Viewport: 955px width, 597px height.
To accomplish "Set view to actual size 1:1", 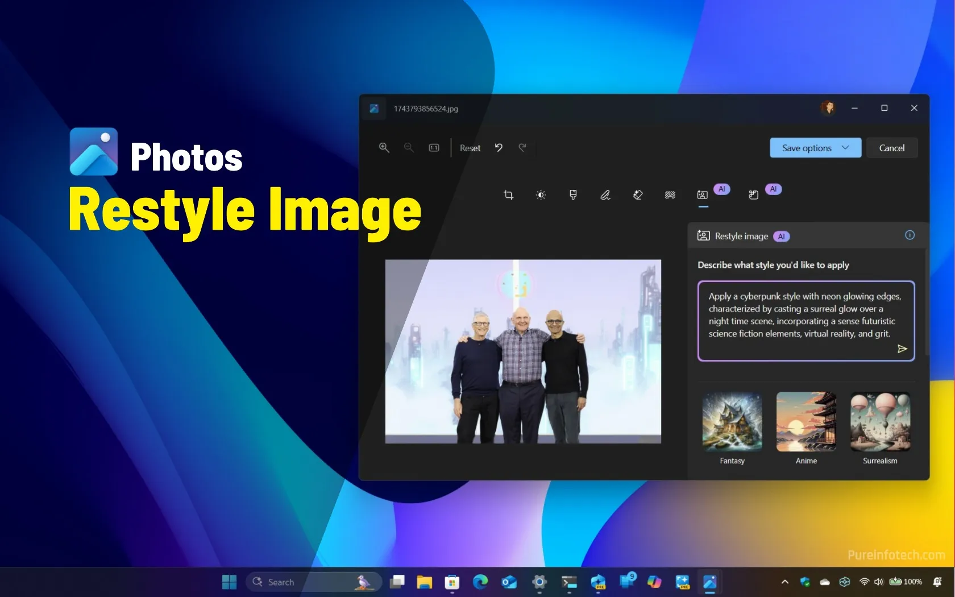I will click(434, 148).
